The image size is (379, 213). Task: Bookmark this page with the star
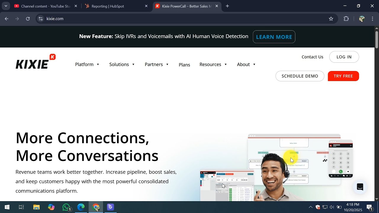(331, 19)
